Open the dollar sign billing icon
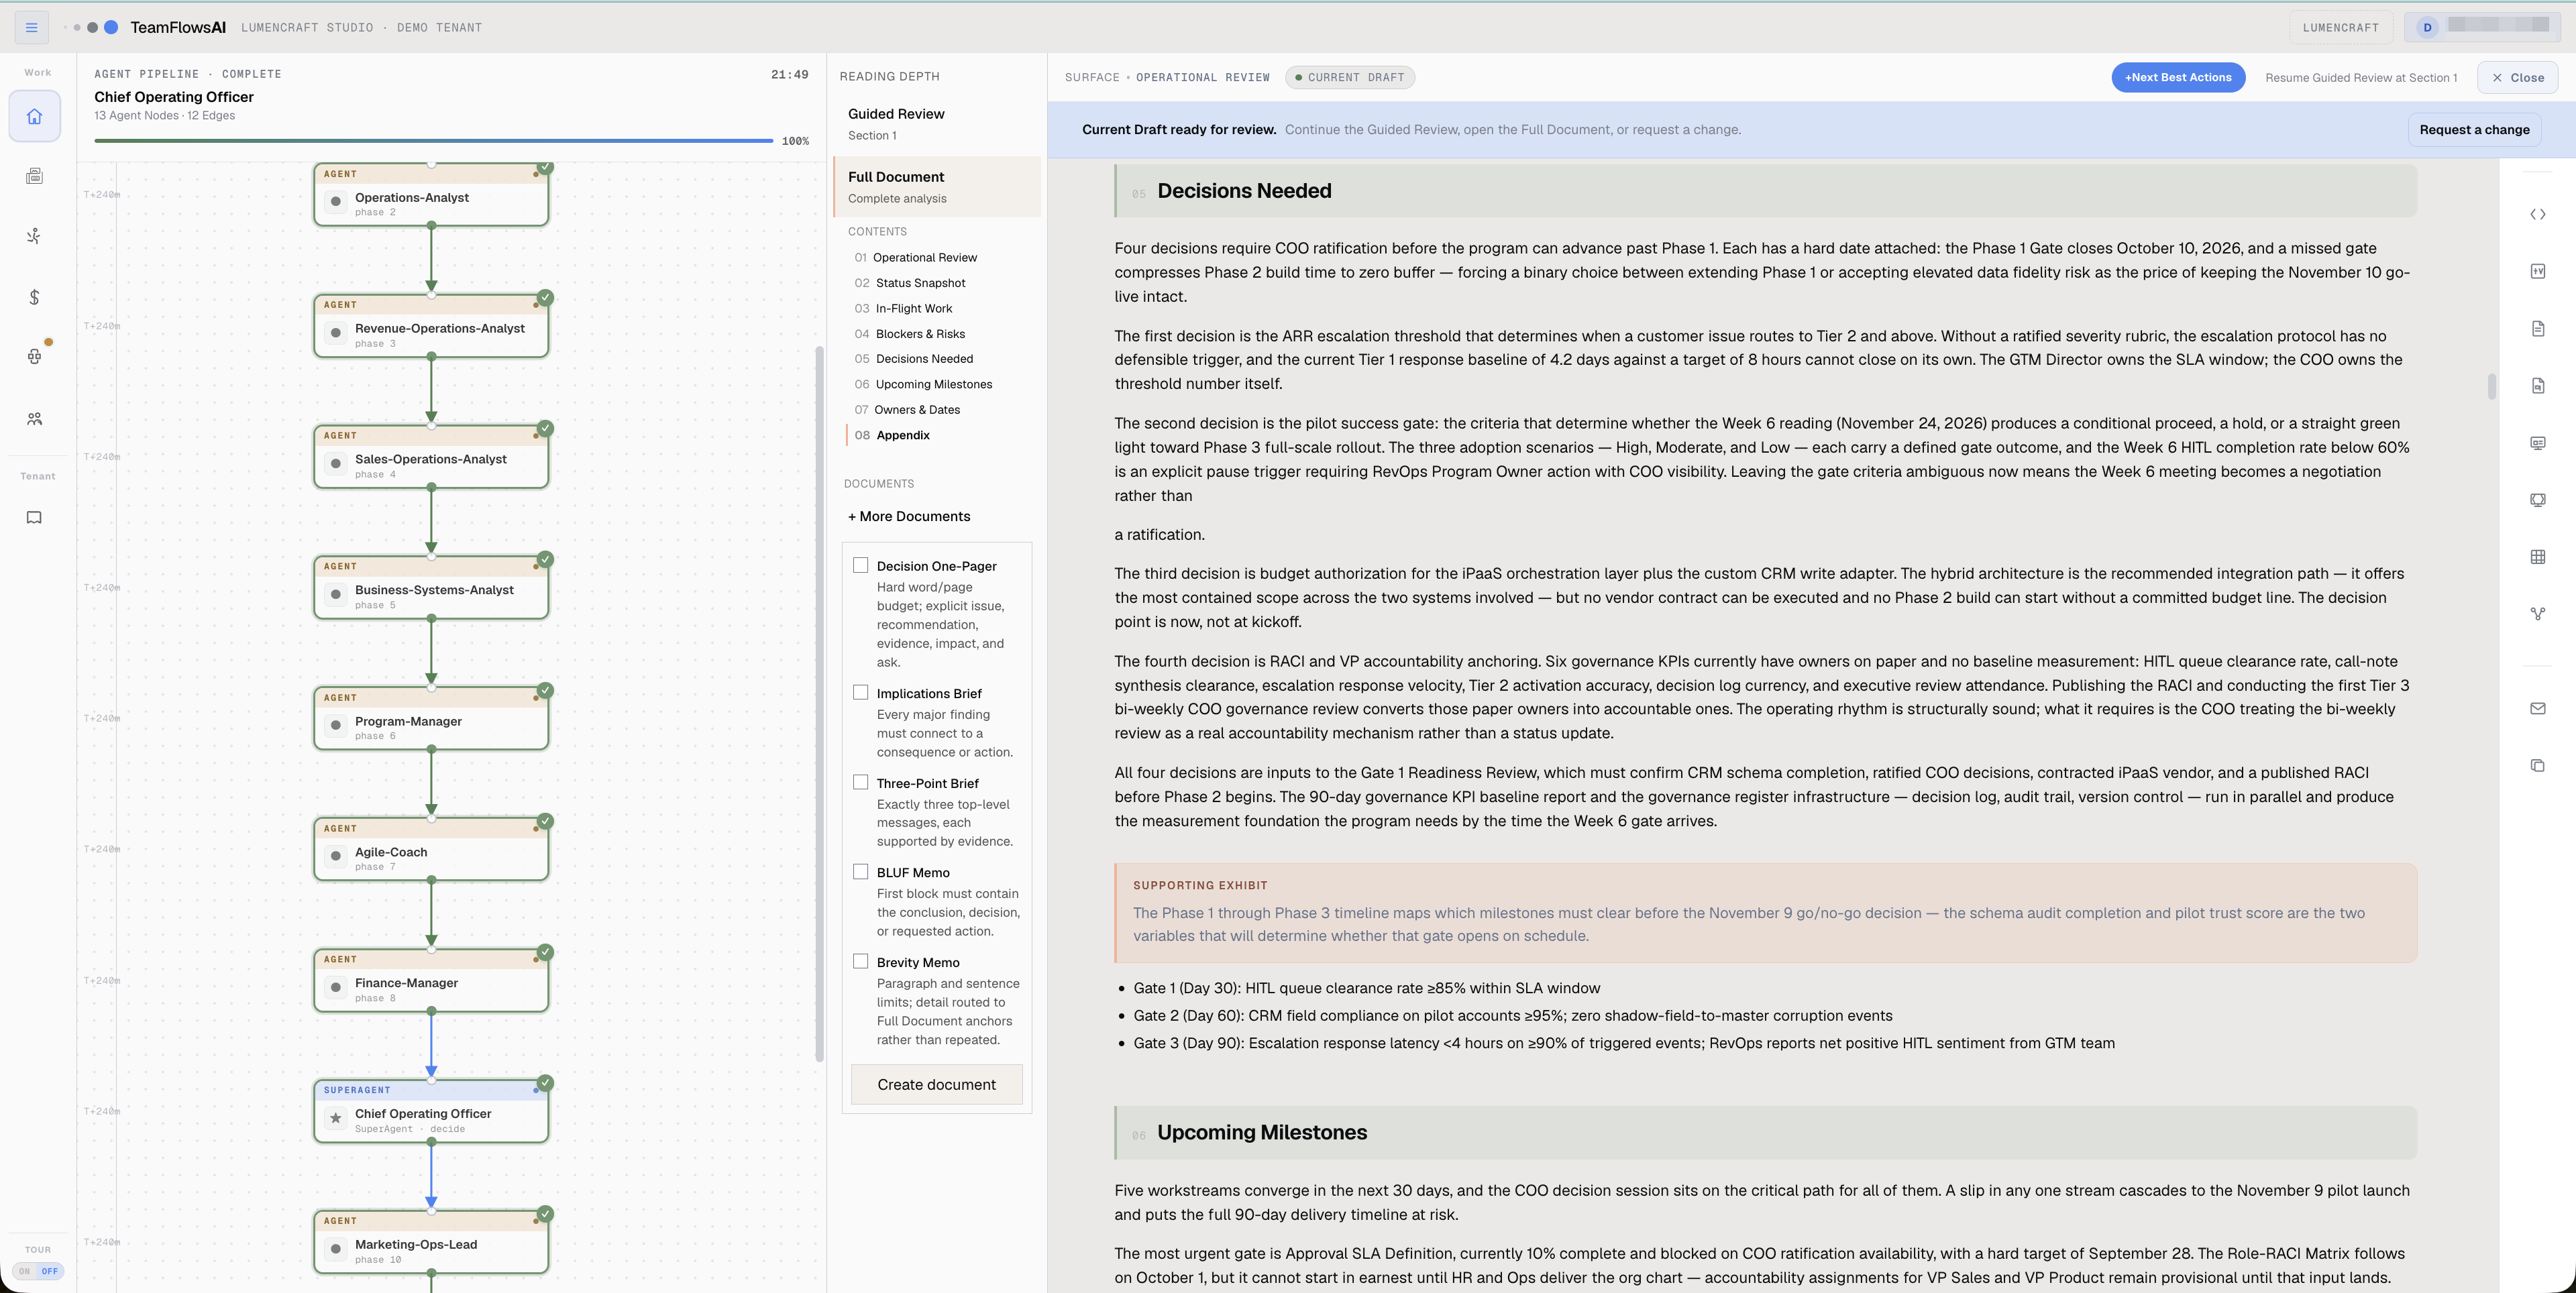This screenshot has height=1293, width=2576. [34, 297]
